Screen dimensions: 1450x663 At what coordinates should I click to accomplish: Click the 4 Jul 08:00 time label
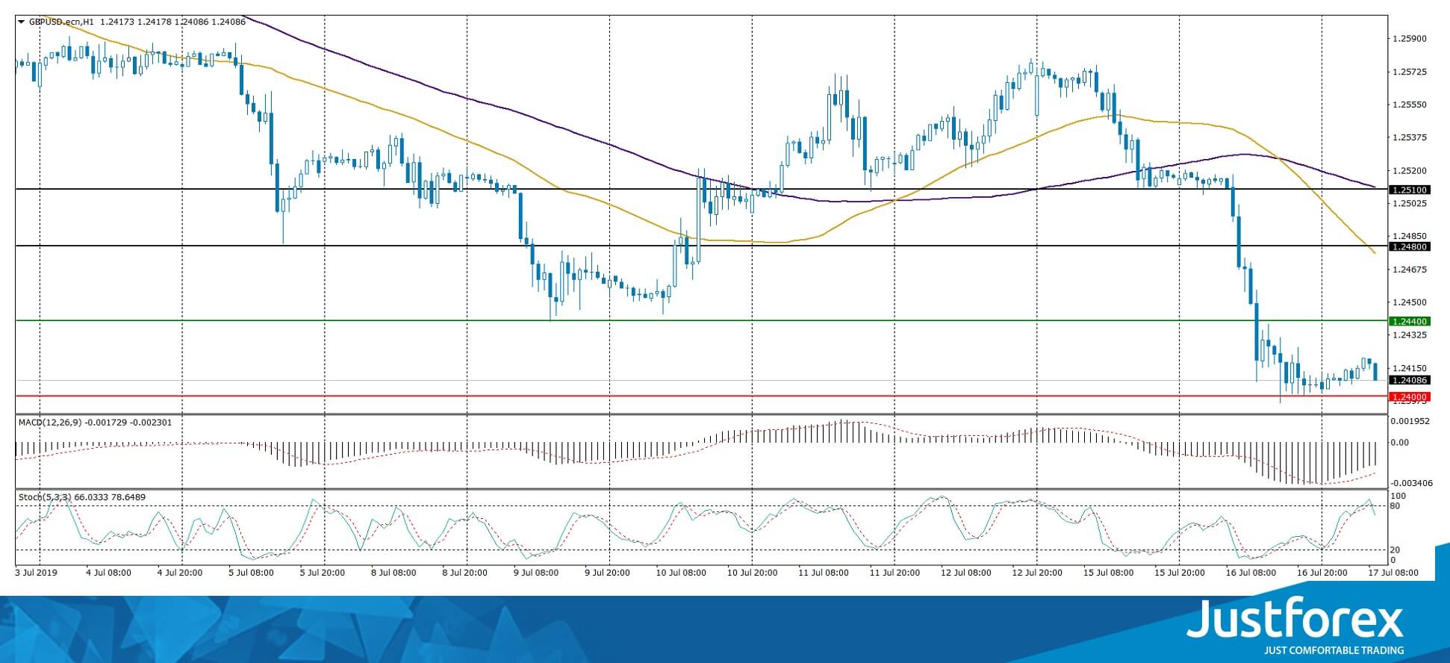pos(109,573)
